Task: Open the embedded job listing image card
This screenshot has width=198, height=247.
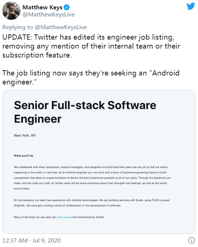Action: 99,162
